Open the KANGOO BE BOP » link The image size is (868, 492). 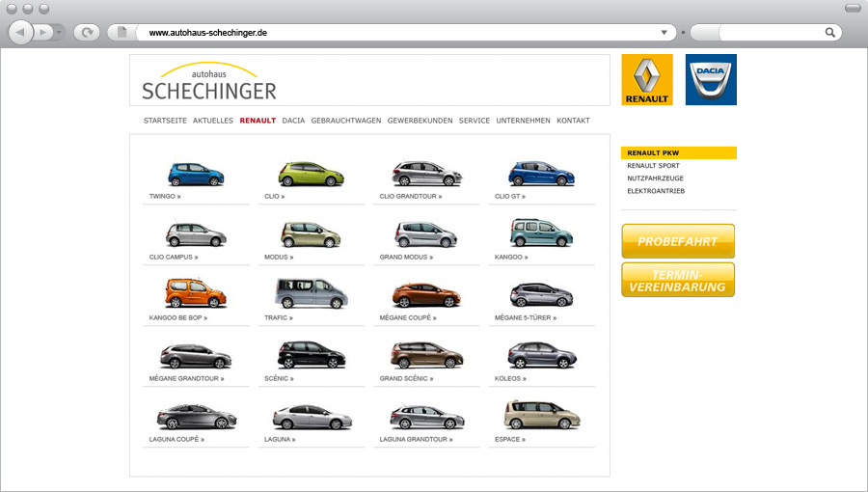[x=178, y=318]
